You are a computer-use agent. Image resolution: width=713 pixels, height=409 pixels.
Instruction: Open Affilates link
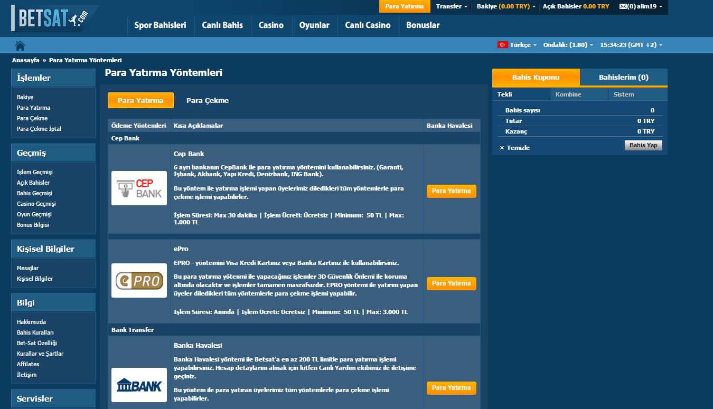tap(28, 364)
